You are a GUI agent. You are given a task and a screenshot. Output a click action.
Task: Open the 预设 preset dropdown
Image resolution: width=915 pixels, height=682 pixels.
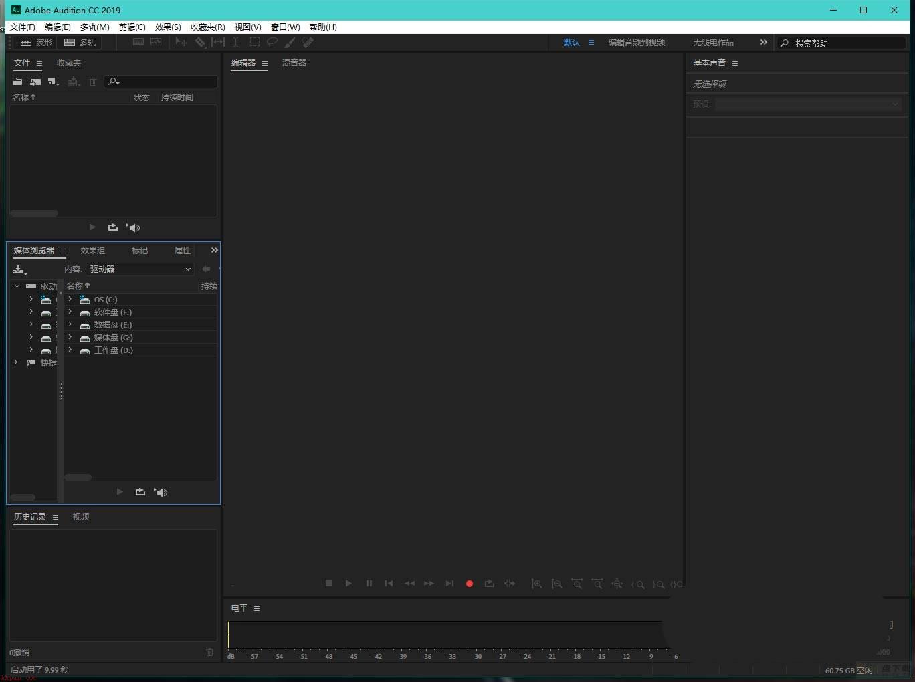pyautogui.click(x=808, y=104)
